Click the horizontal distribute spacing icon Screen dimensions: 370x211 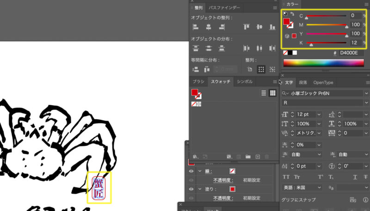tap(207, 69)
